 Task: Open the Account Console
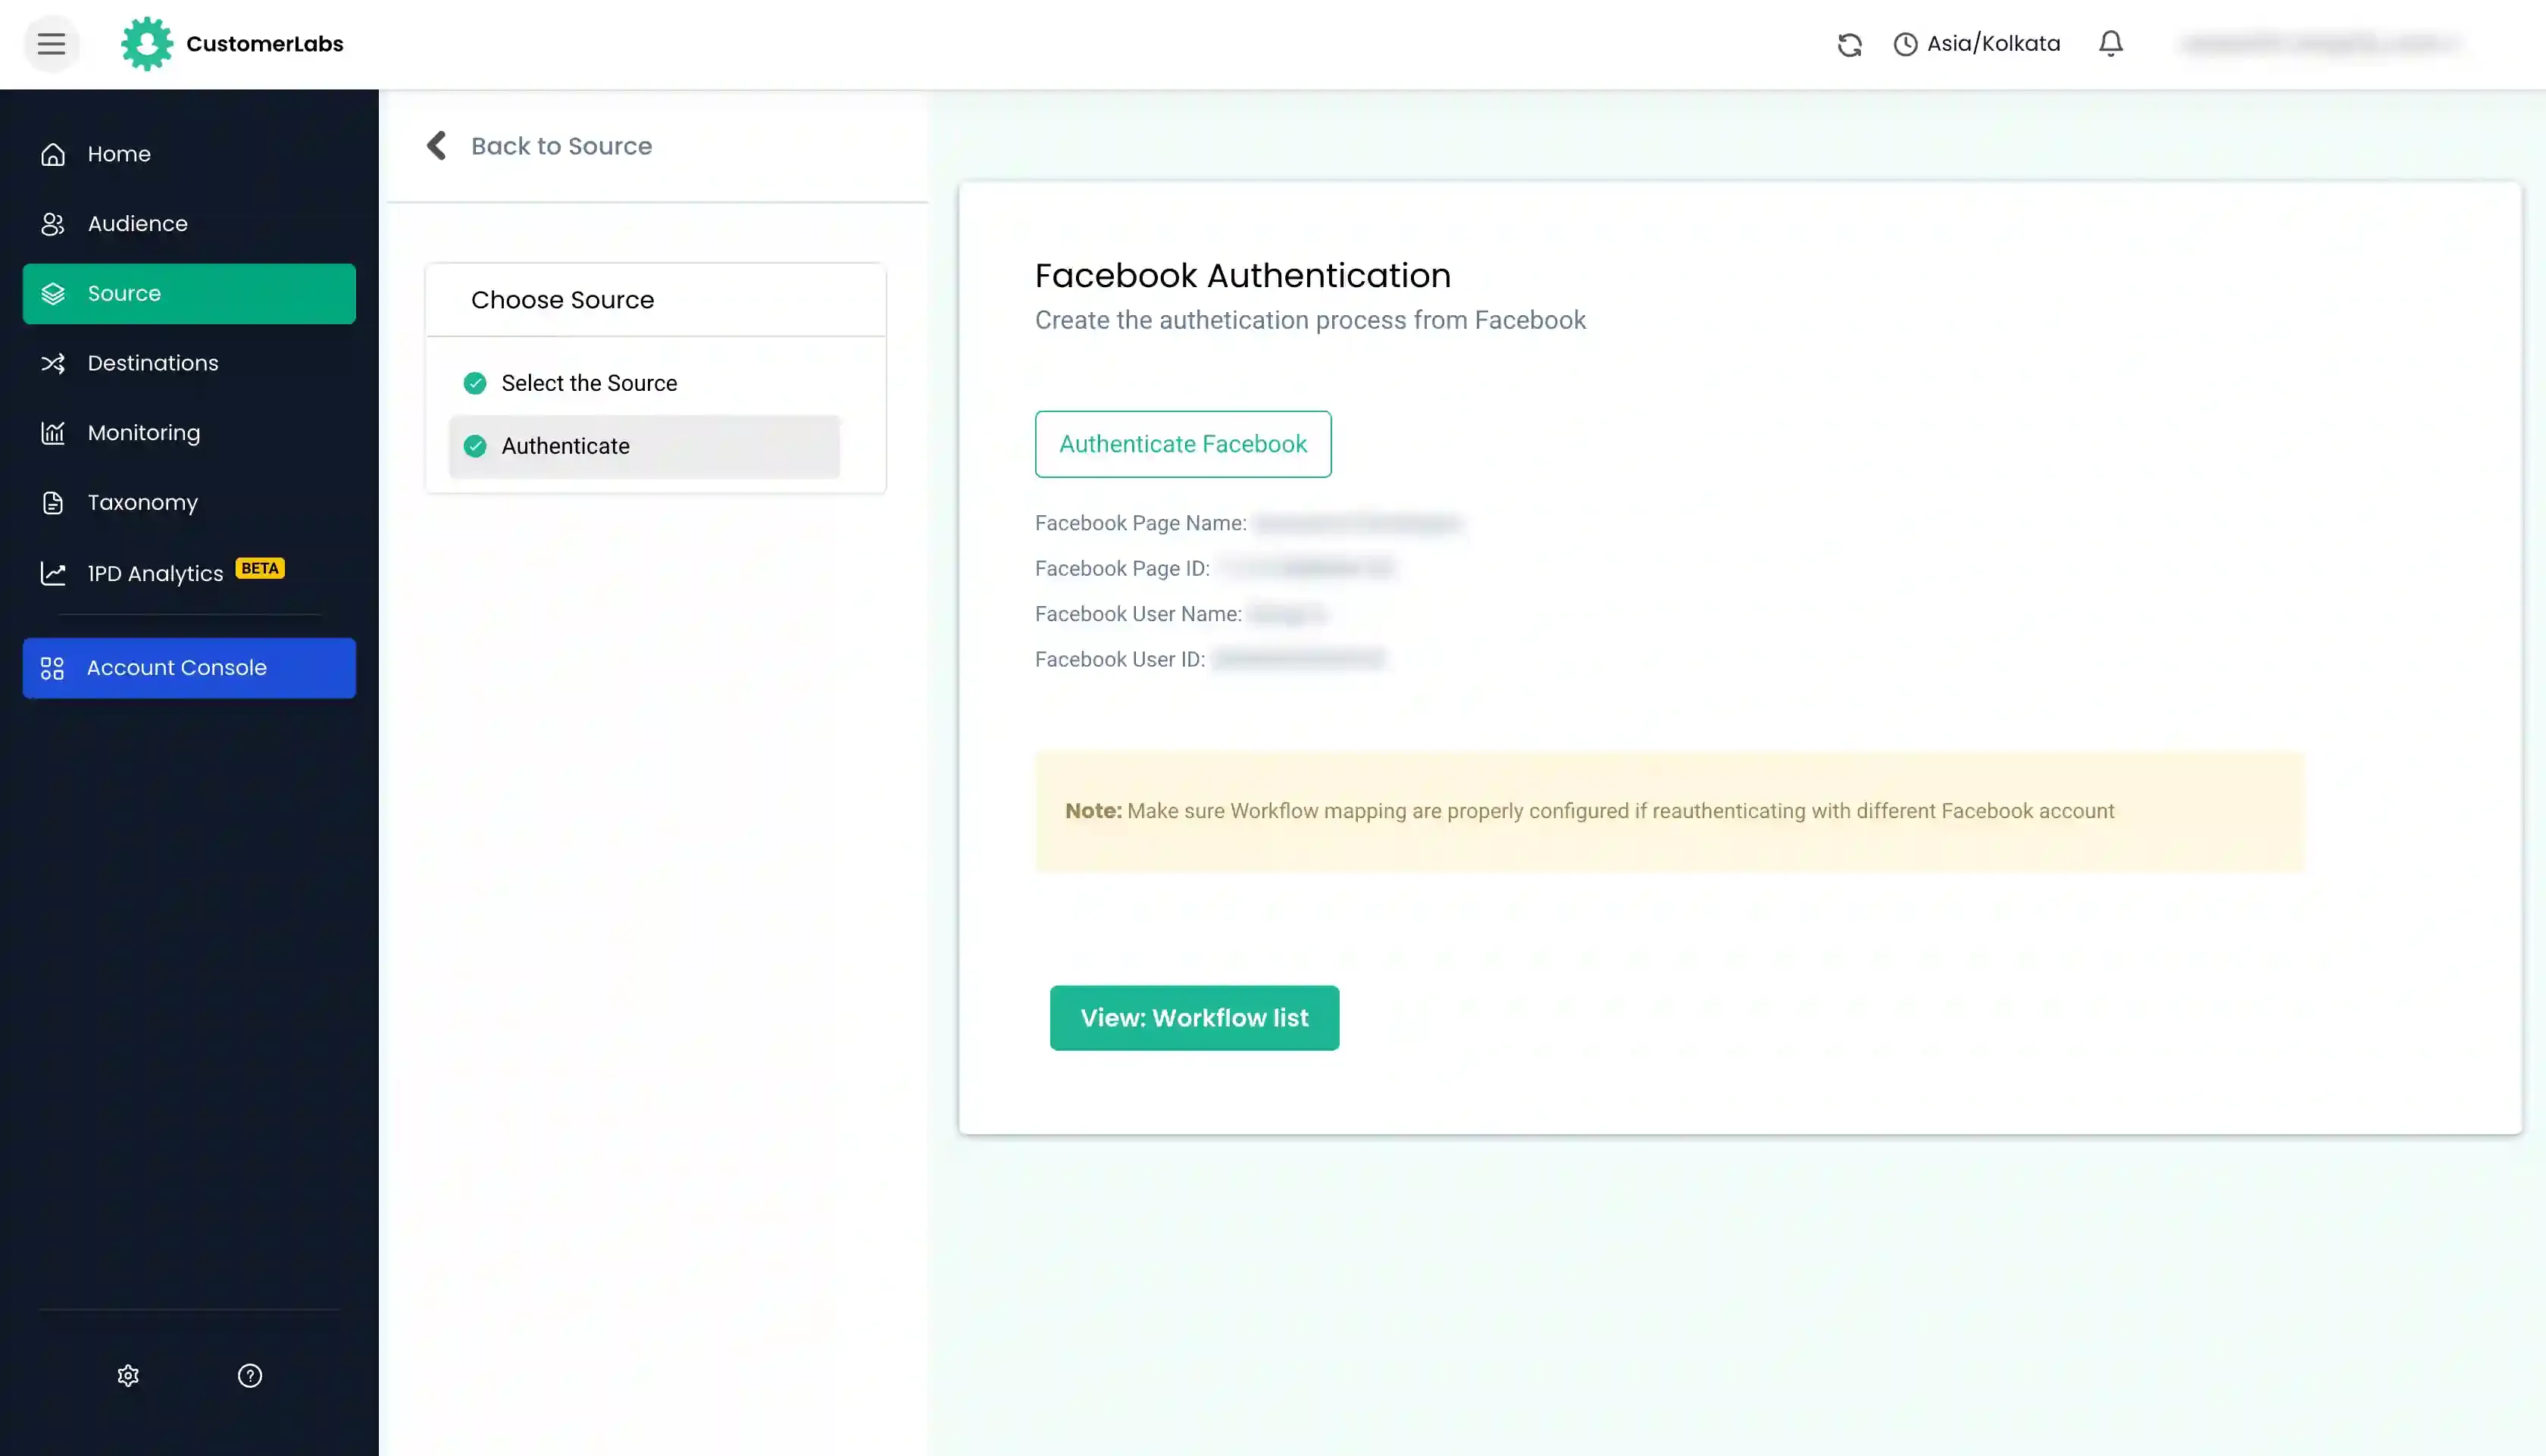tap(189, 668)
